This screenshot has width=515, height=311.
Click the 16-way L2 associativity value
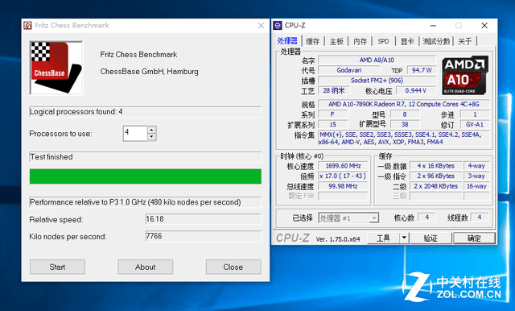[476, 186]
